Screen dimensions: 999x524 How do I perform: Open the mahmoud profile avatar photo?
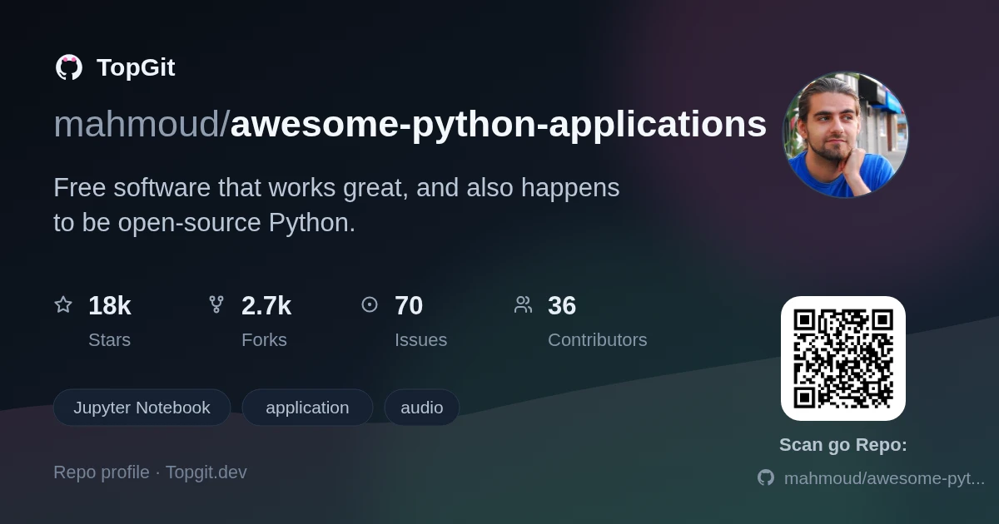(x=846, y=135)
